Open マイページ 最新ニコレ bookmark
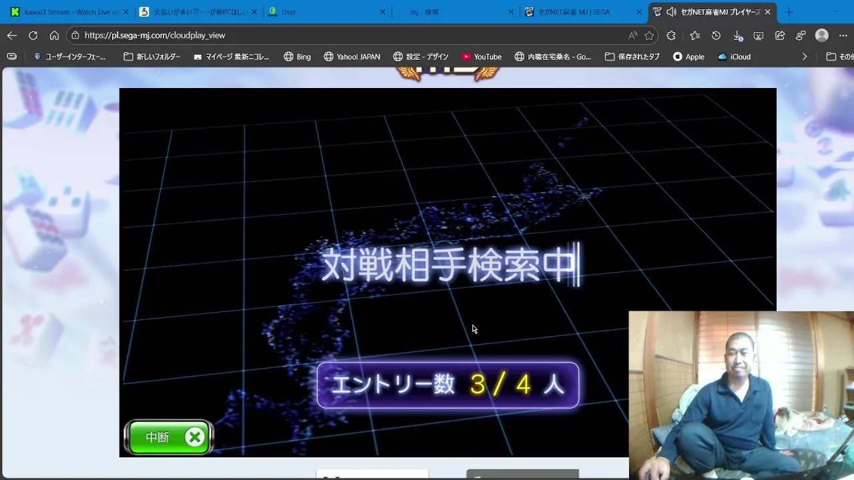This screenshot has height=480, width=854. click(232, 57)
